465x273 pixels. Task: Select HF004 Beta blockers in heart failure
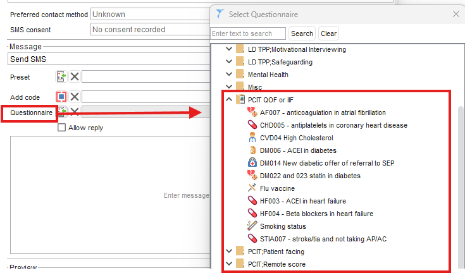[316, 214]
